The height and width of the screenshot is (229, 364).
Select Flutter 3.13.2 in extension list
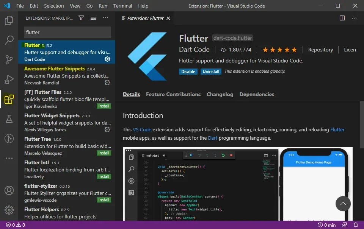click(67, 52)
